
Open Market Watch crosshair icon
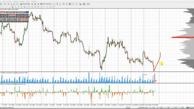pos(8,4)
